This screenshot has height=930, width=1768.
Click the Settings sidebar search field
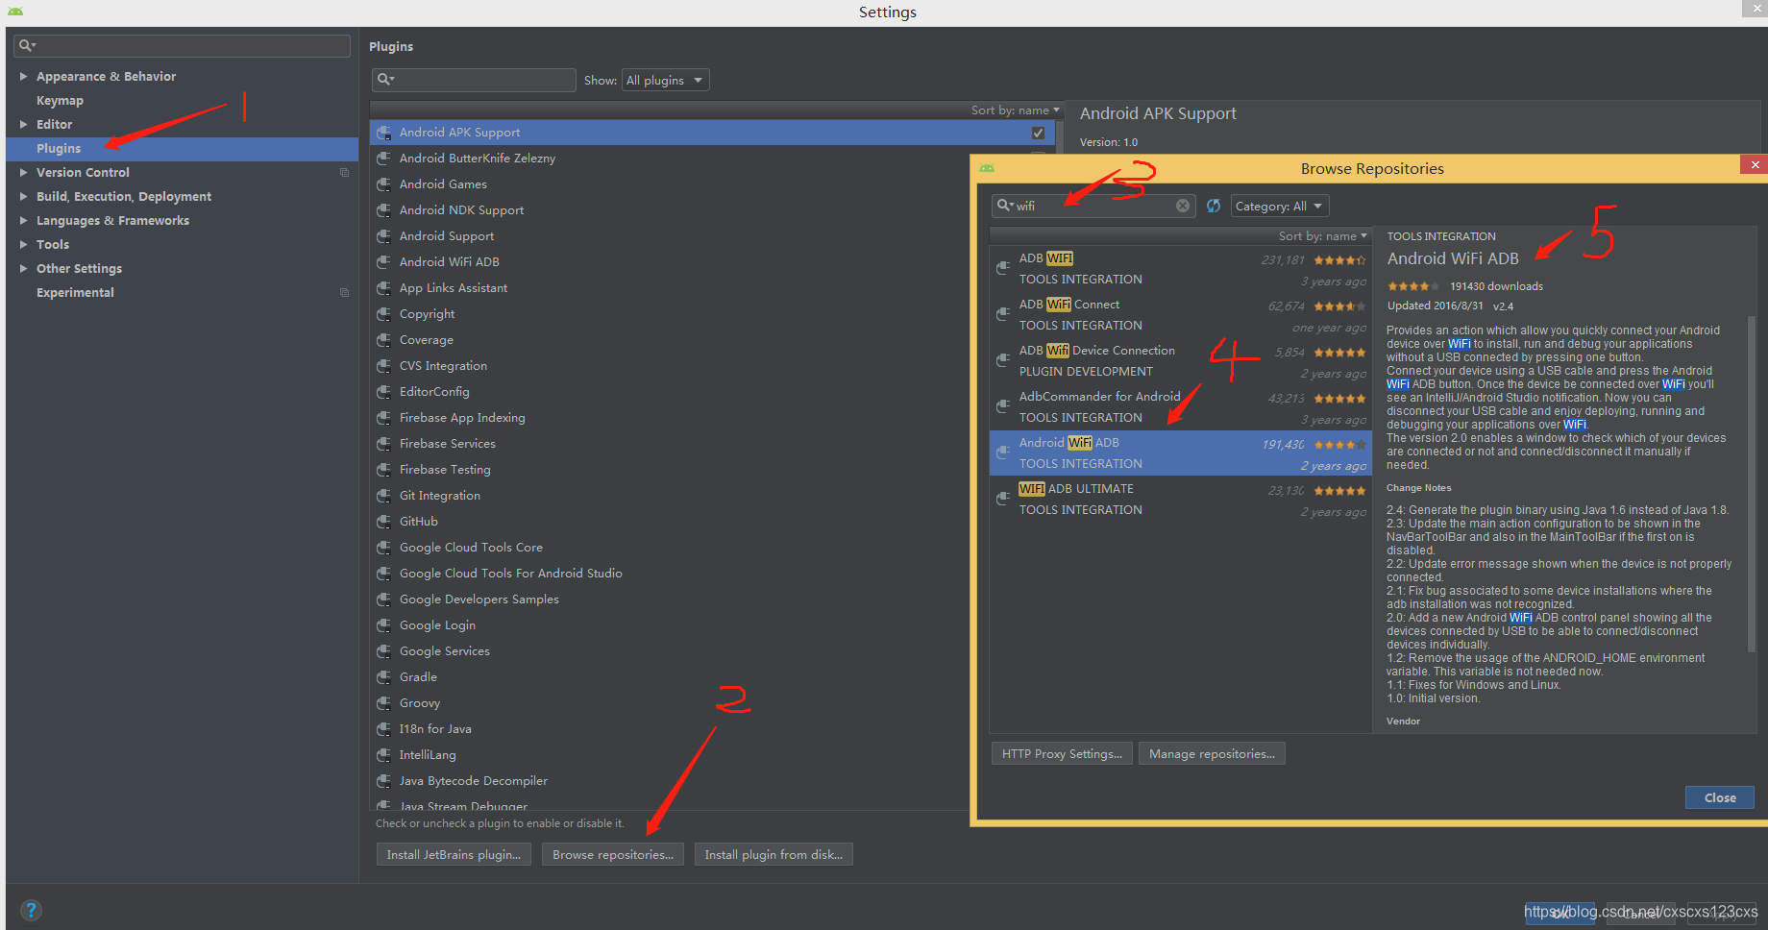tap(183, 45)
